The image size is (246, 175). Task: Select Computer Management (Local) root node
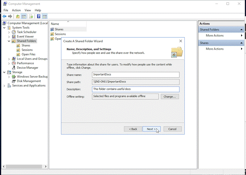click(x=27, y=23)
